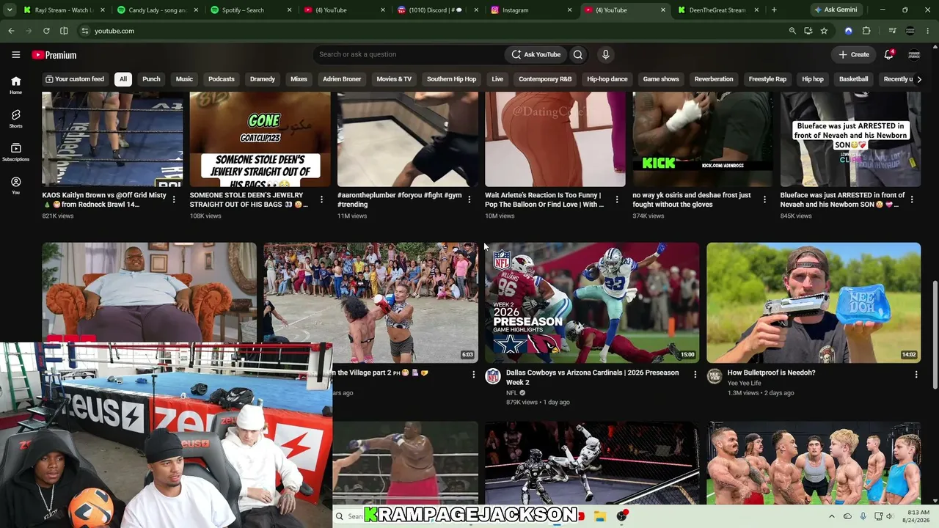Open Home in the YouTube sidebar
The image size is (939, 528).
pyautogui.click(x=15, y=85)
